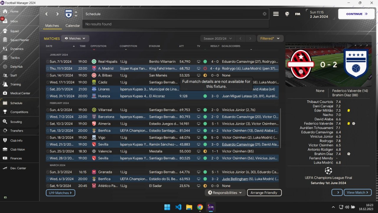The height and width of the screenshot is (213, 378).
Task: Clear the search box with the X icon
Action: (x=265, y=14)
